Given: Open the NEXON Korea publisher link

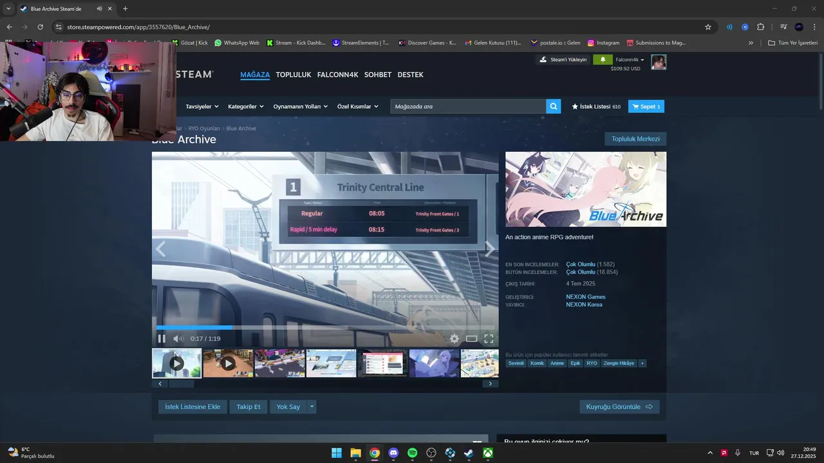Looking at the screenshot, I should click(585, 305).
